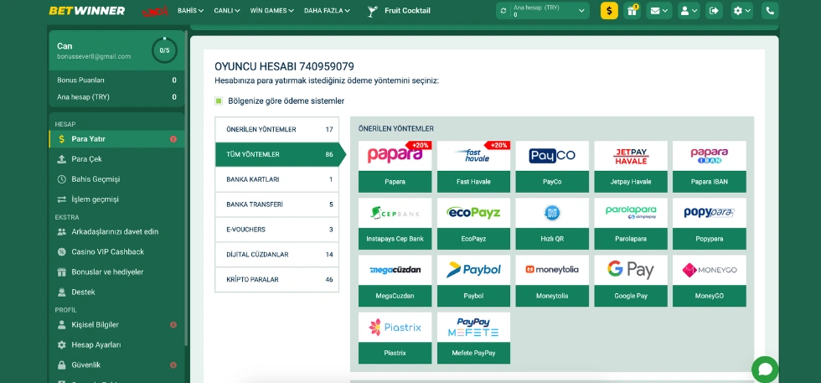Switch to KRİPTO PARALAR category
821x383 pixels.
pyautogui.click(x=276, y=279)
